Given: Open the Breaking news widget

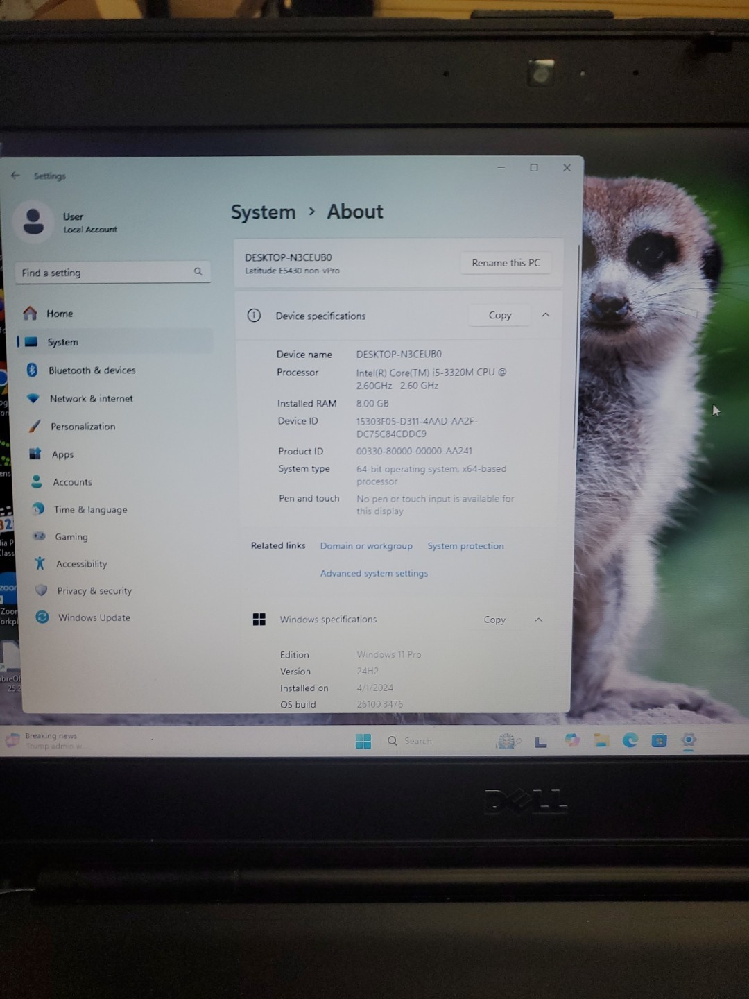Looking at the screenshot, I should (46, 740).
